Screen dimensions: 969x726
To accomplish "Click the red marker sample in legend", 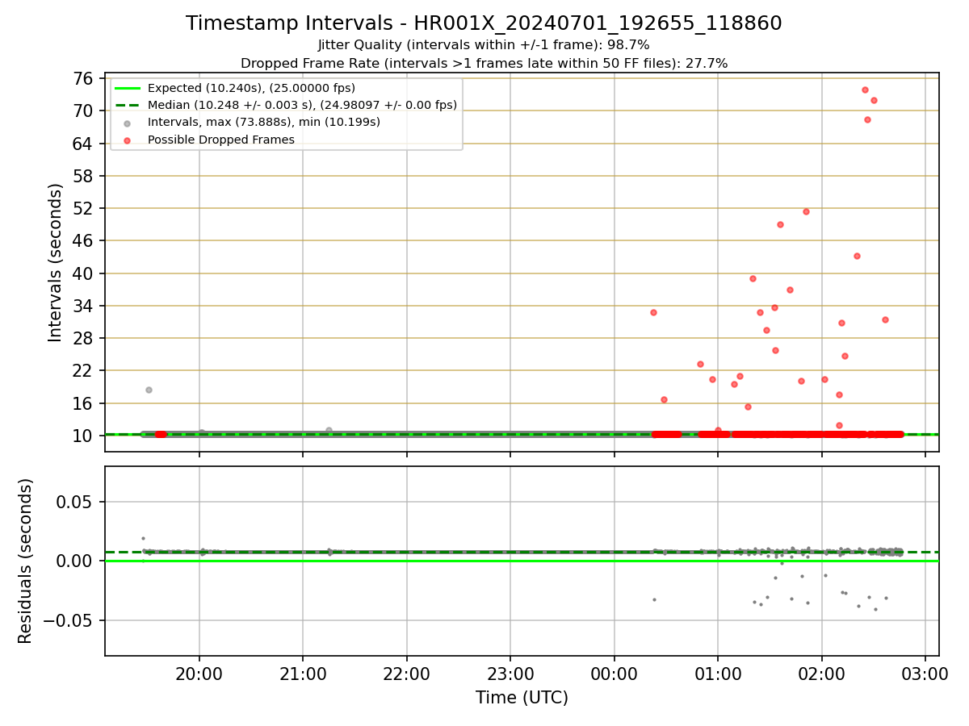I will pyautogui.click(x=128, y=140).
